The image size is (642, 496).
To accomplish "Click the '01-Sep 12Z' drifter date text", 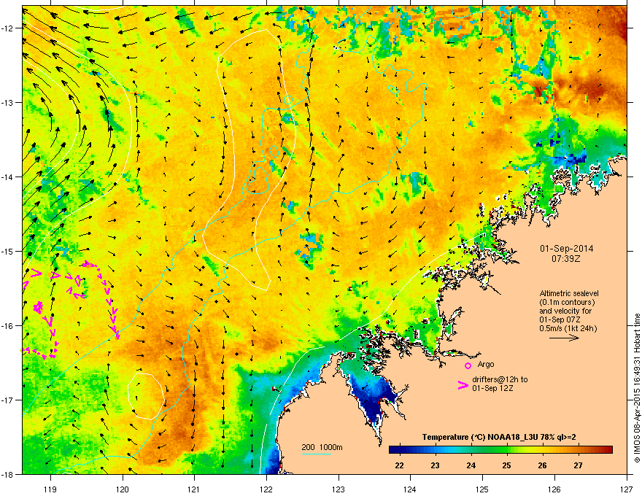I will (492, 388).
